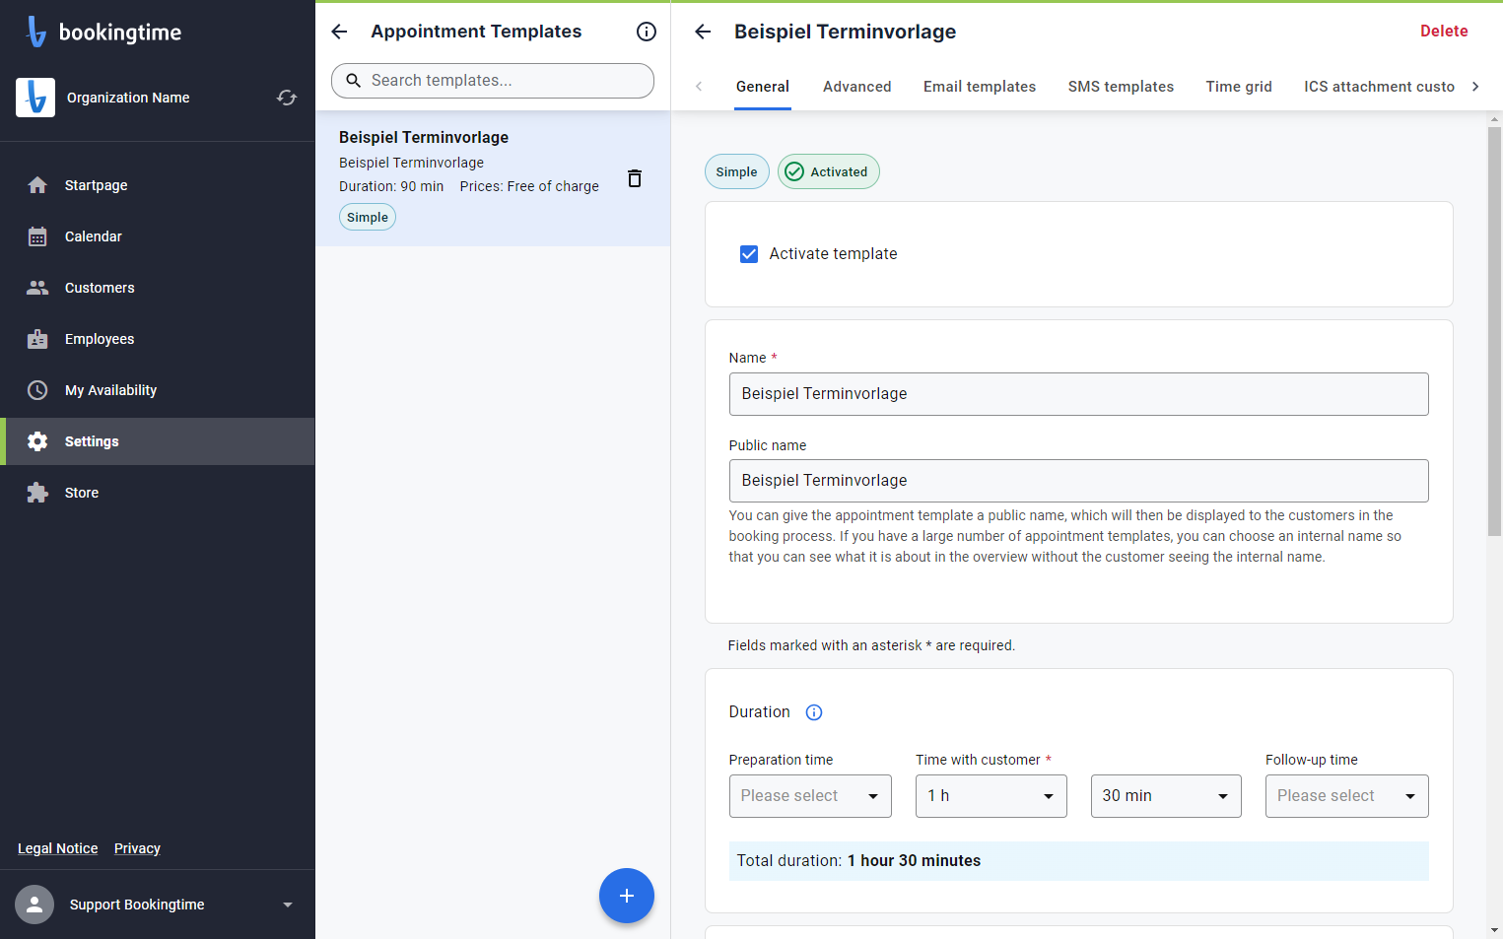This screenshot has width=1503, height=939.
Task: Switch to the Email templates tab
Action: click(x=980, y=87)
